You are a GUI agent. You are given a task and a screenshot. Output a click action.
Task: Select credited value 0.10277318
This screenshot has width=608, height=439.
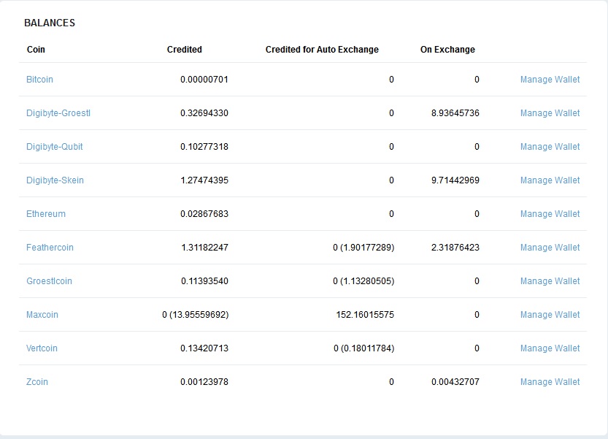(204, 146)
